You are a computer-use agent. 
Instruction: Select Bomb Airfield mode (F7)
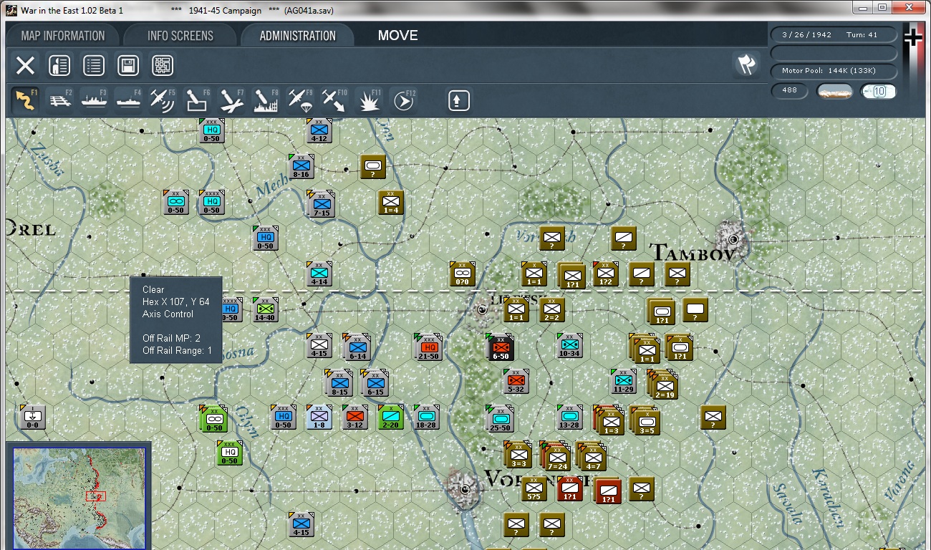pos(232,100)
